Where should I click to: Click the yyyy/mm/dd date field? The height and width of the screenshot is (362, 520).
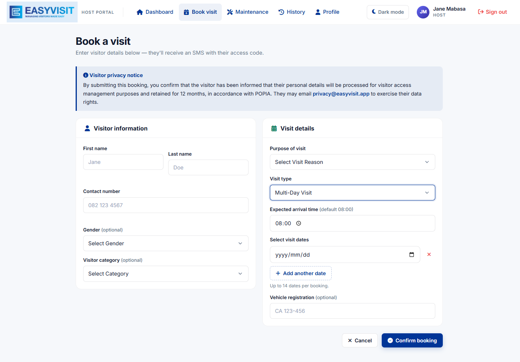(x=345, y=255)
